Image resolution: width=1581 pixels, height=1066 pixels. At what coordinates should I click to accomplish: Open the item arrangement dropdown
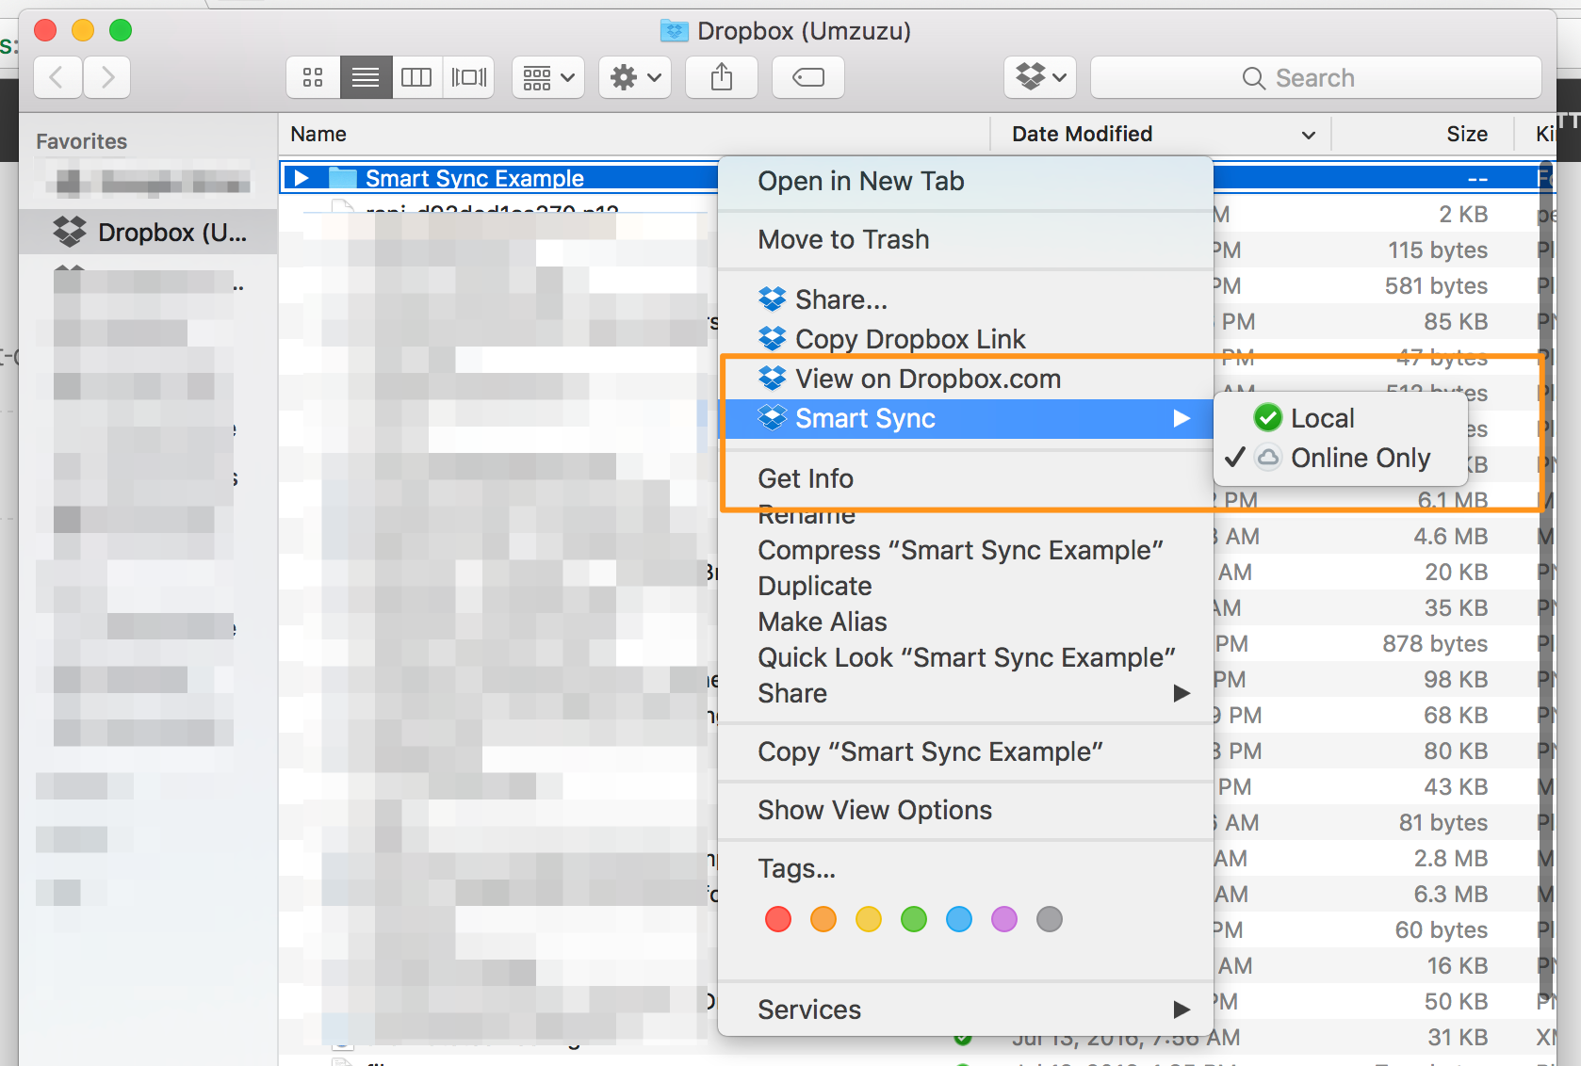coord(548,77)
